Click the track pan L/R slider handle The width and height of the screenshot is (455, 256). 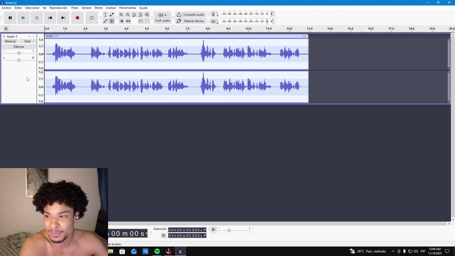point(19,60)
